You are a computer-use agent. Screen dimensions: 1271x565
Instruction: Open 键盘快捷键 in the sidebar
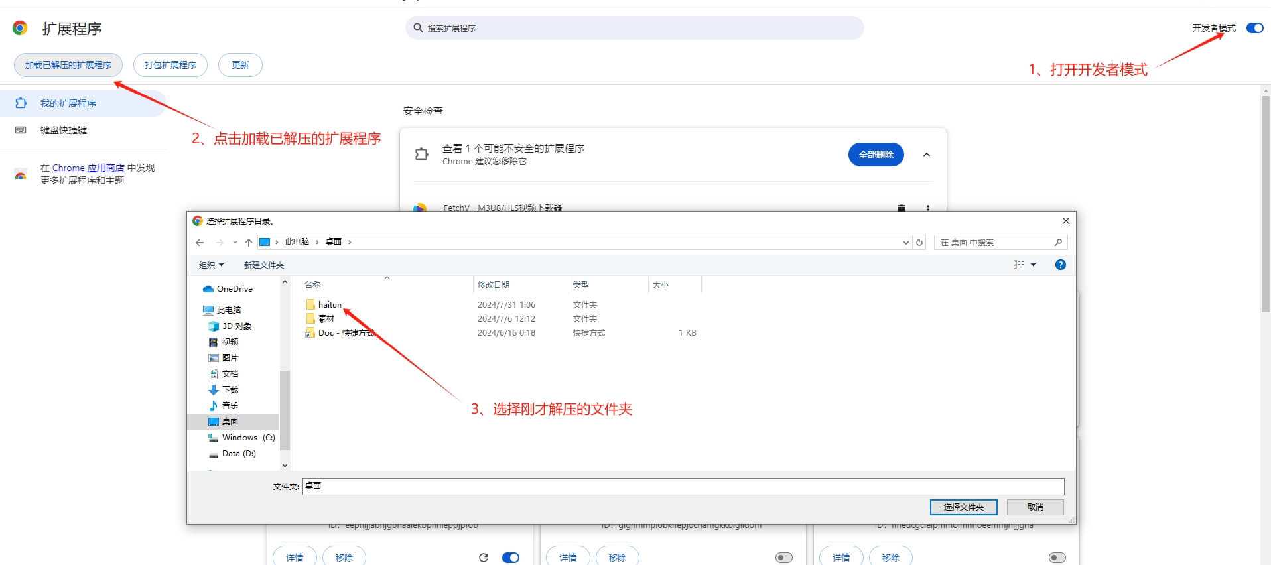pos(64,130)
